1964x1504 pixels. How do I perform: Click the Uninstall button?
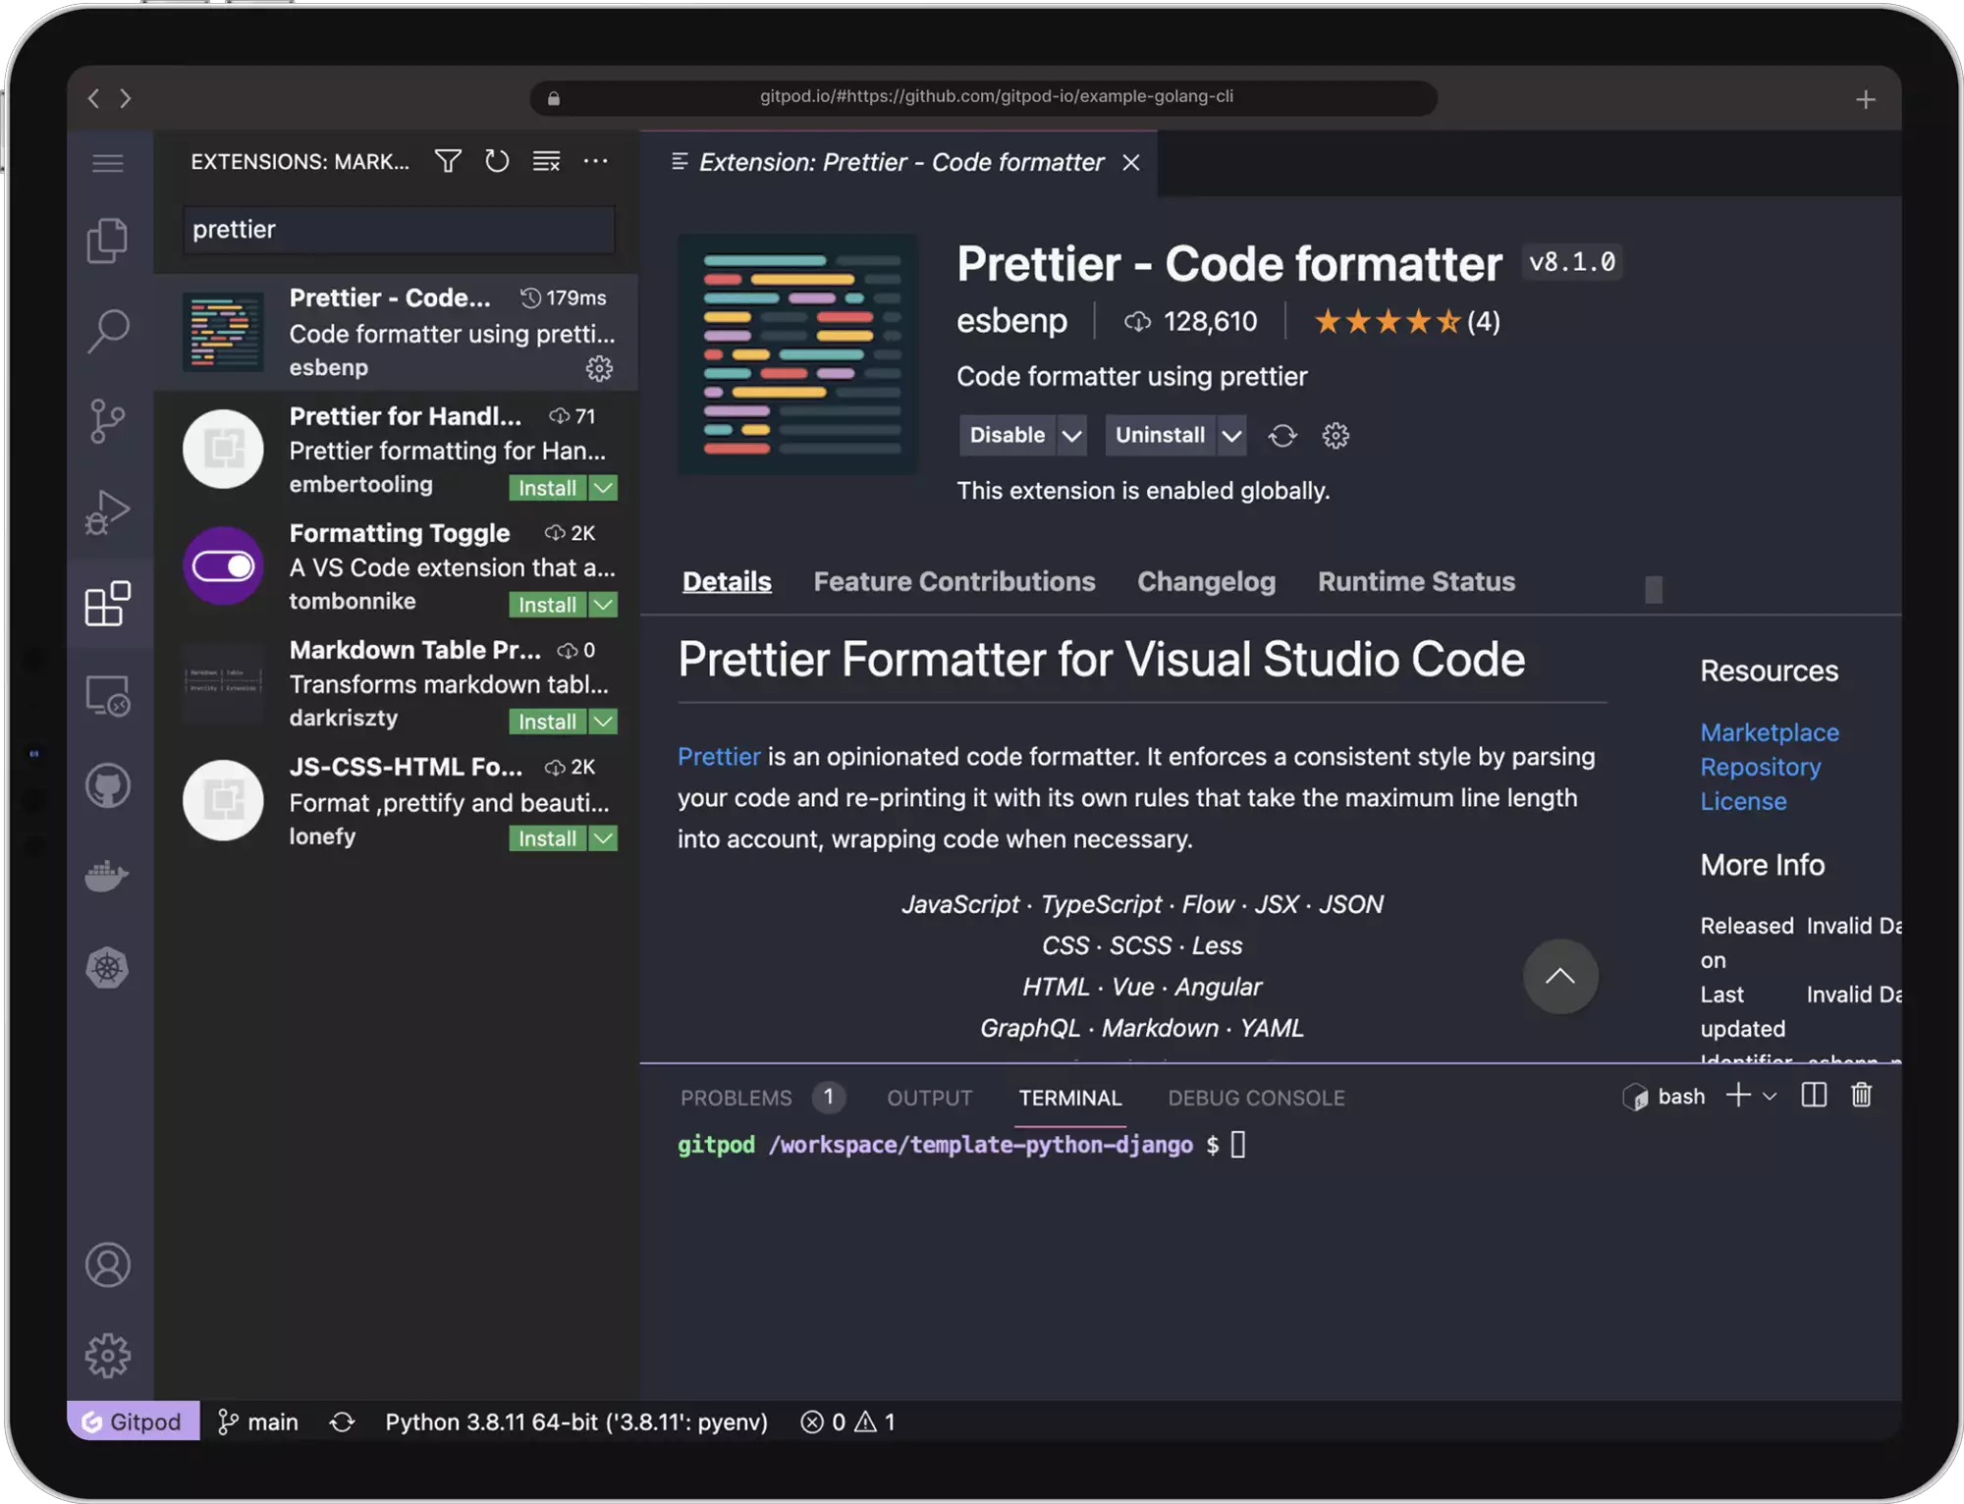pos(1160,435)
